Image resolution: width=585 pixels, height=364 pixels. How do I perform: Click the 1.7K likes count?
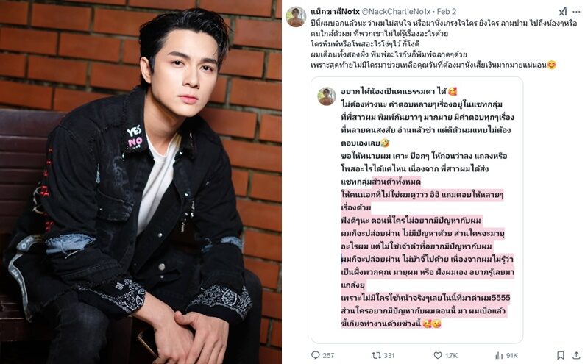pyautogui.click(x=451, y=355)
